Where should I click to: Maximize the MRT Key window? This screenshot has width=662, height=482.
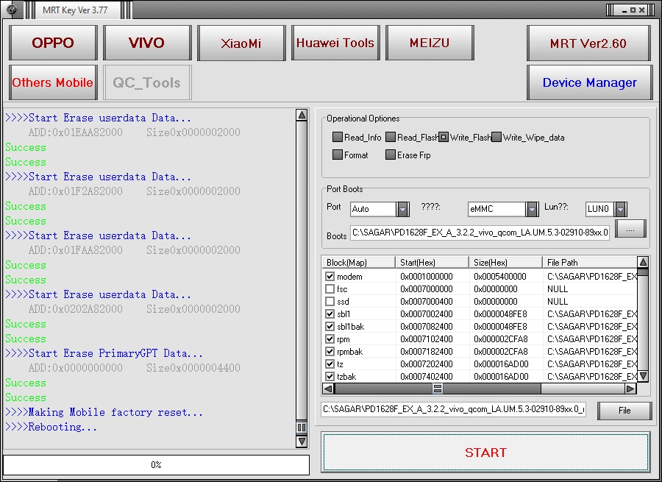(633, 10)
